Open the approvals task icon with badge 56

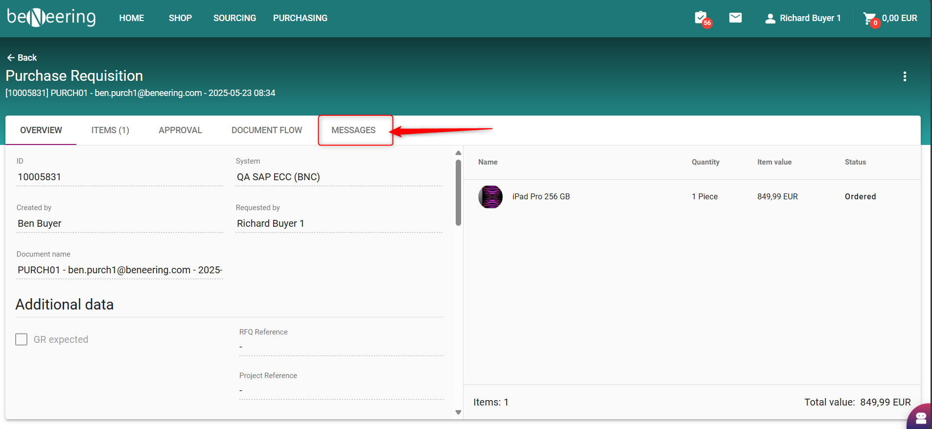701,18
